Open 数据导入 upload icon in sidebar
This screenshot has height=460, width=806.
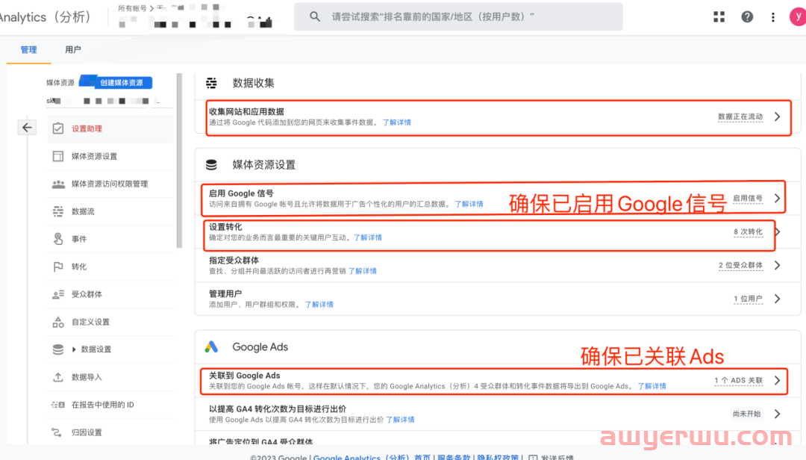click(x=58, y=377)
